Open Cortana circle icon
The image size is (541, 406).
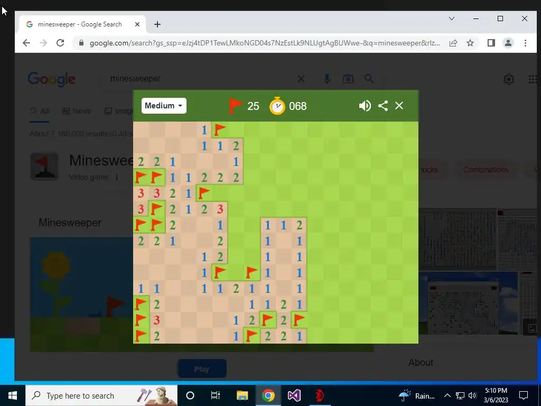(190, 395)
